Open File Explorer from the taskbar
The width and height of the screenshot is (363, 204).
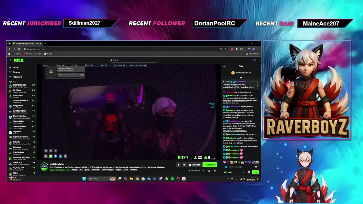[x=131, y=179]
